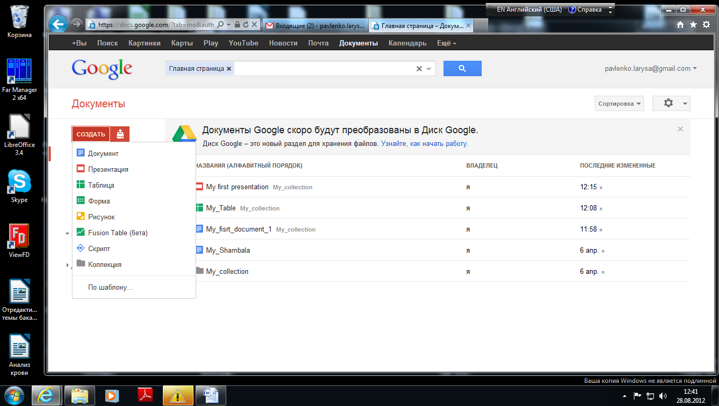This screenshot has width=719, height=406.
Task: Click the document icon of My_Shambala
Action: [x=199, y=250]
